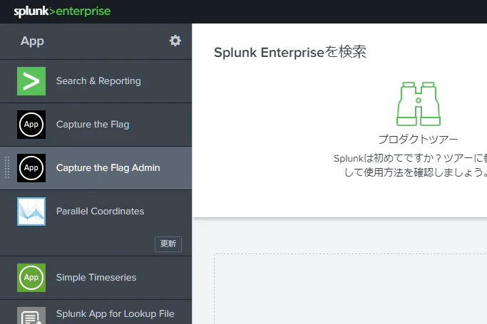This screenshot has width=487, height=324.
Task: Click the empty dashed dashboard panel
Action: pos(350,288)
